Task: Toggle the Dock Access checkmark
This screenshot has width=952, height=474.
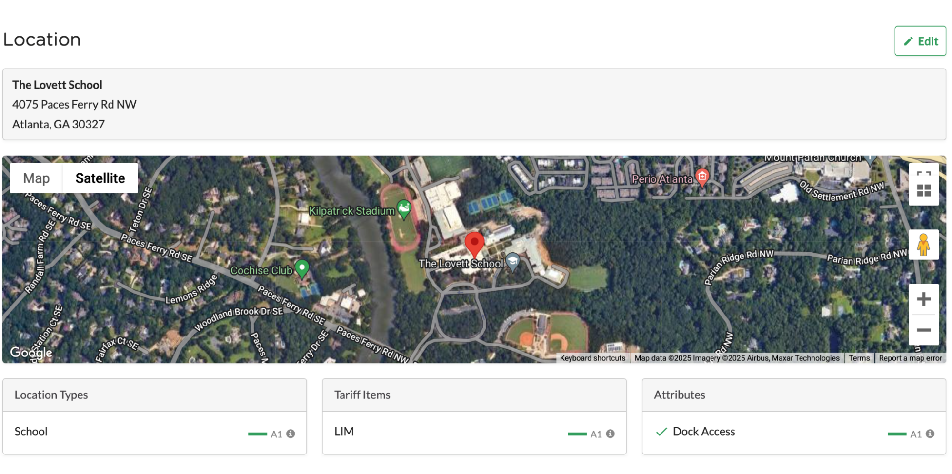Action: [661, 432]
